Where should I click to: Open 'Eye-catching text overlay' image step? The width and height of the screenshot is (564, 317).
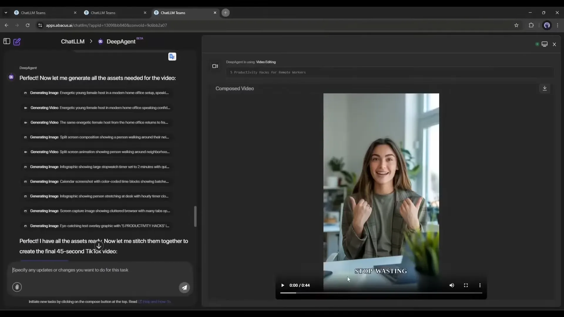pyautogui.click(x=97, y=226)
